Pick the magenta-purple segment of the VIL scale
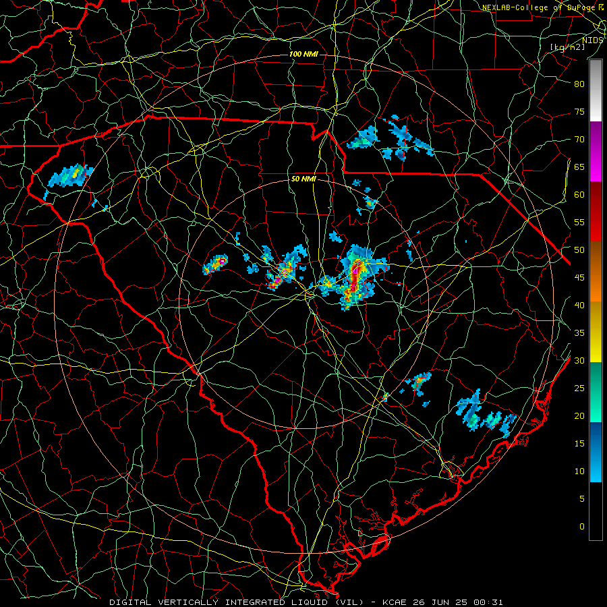Image resolution: width=607 pixels, height=607 pixels. tap(596, 151)
